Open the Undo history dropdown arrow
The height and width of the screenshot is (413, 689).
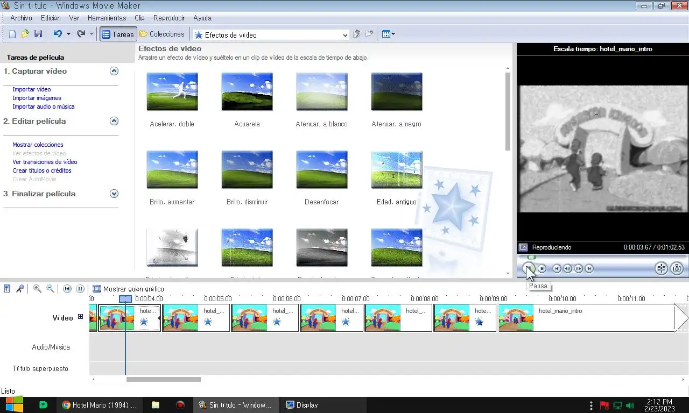point(68,34)
